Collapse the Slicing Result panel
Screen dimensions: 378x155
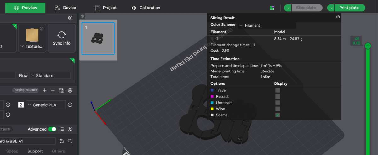coord(338,17)
